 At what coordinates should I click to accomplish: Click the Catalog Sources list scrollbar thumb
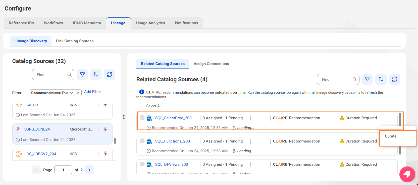click(x=115, y=141)
